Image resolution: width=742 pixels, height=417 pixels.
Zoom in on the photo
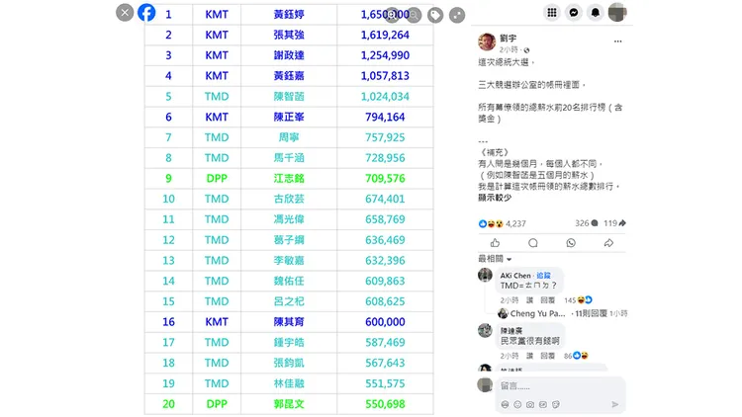(392, 15)
